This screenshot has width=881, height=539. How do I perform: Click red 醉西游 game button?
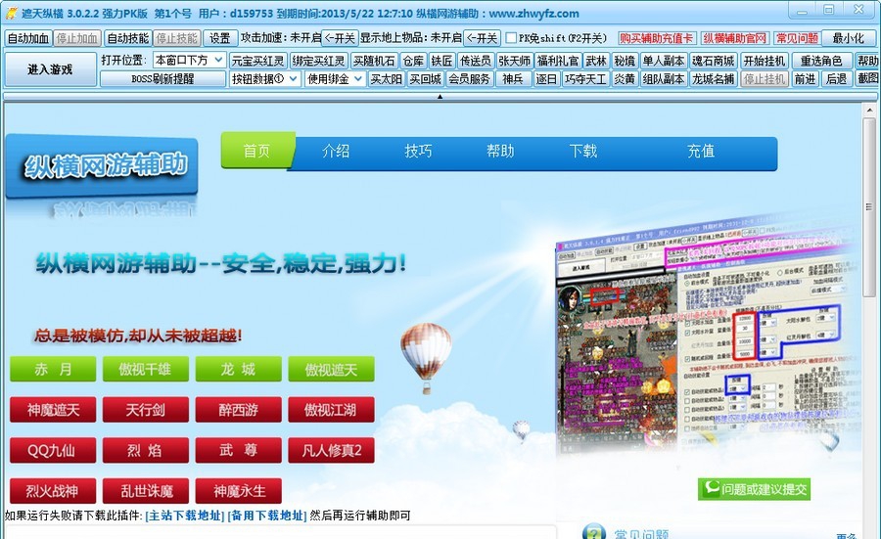[238, 410]
